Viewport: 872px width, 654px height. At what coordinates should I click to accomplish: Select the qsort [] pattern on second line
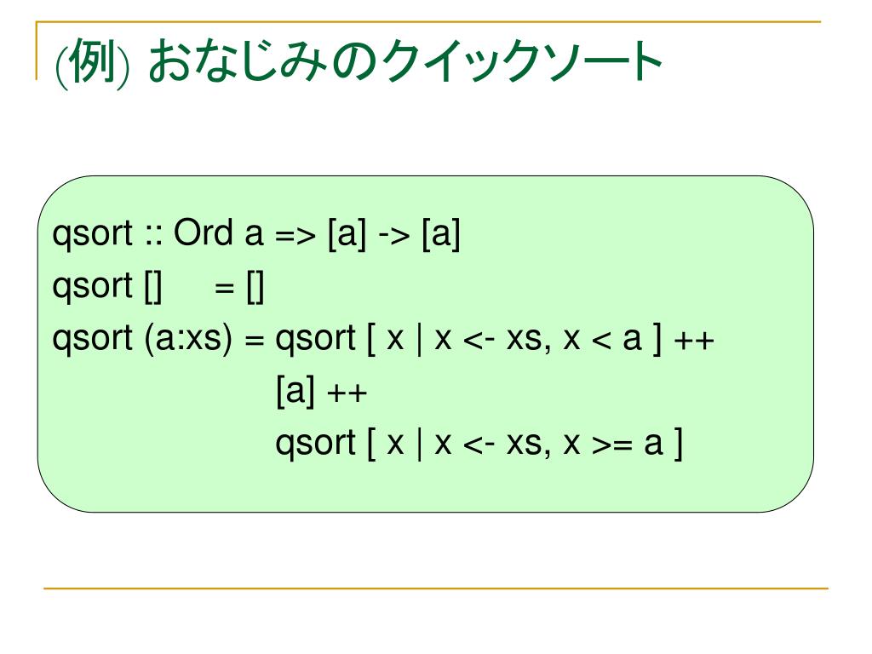point(107,288)
